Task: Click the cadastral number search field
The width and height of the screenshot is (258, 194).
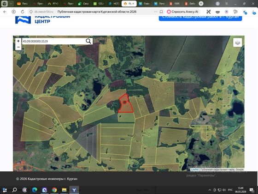Action: pyautogui.click(x=53, y=41)
